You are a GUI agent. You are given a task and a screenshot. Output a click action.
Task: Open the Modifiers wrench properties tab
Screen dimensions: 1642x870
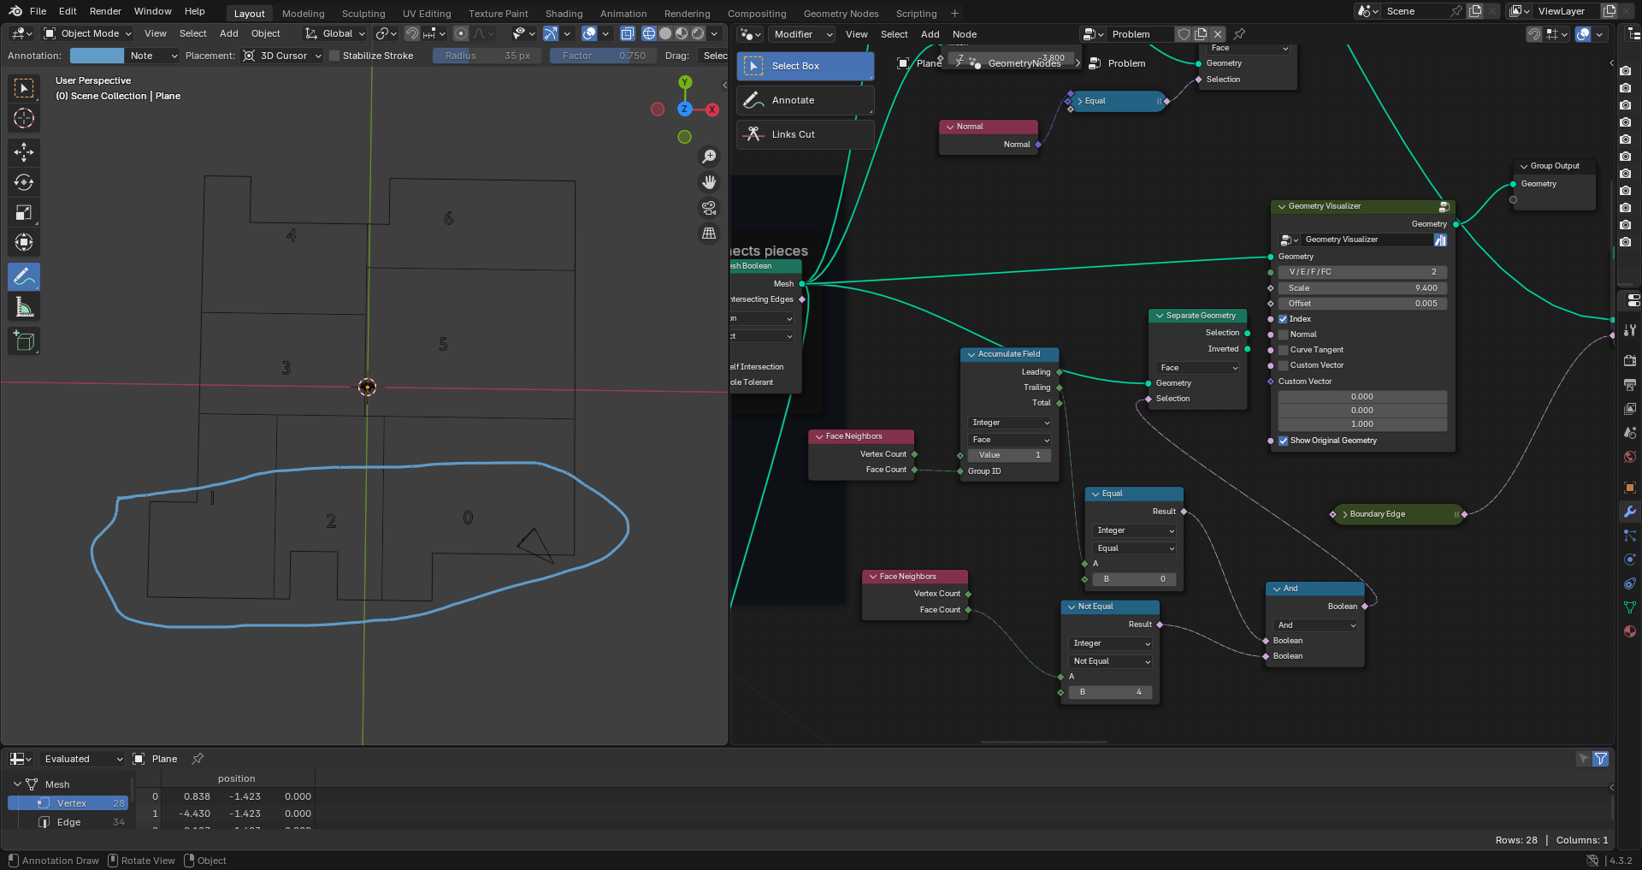pyautogui.click(x=1630, y=512)
